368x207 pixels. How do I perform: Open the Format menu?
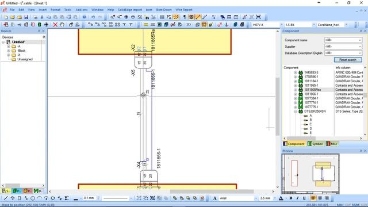pos(55,10)
